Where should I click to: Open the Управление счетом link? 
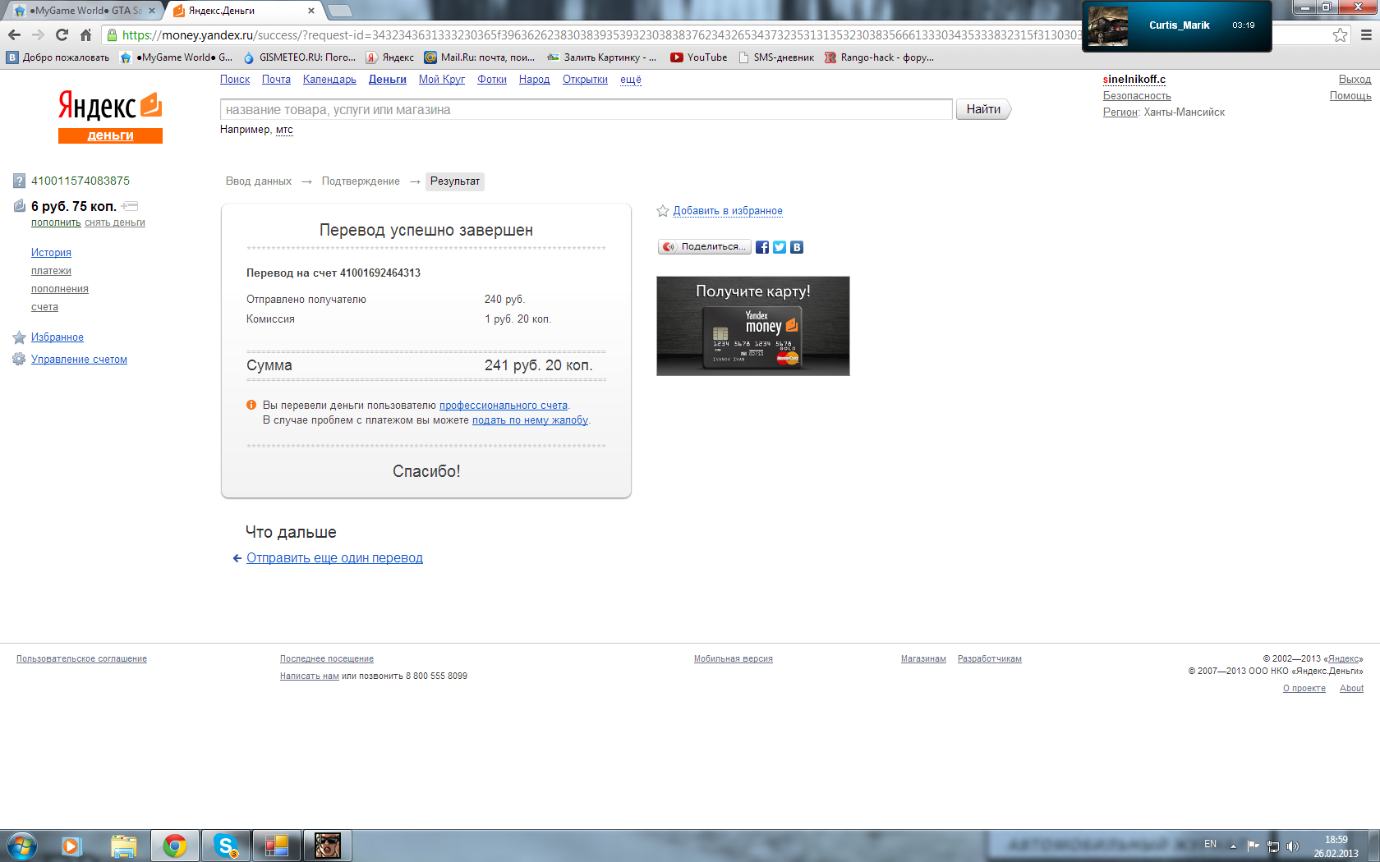pyautogui.click(x=79, y=360)
